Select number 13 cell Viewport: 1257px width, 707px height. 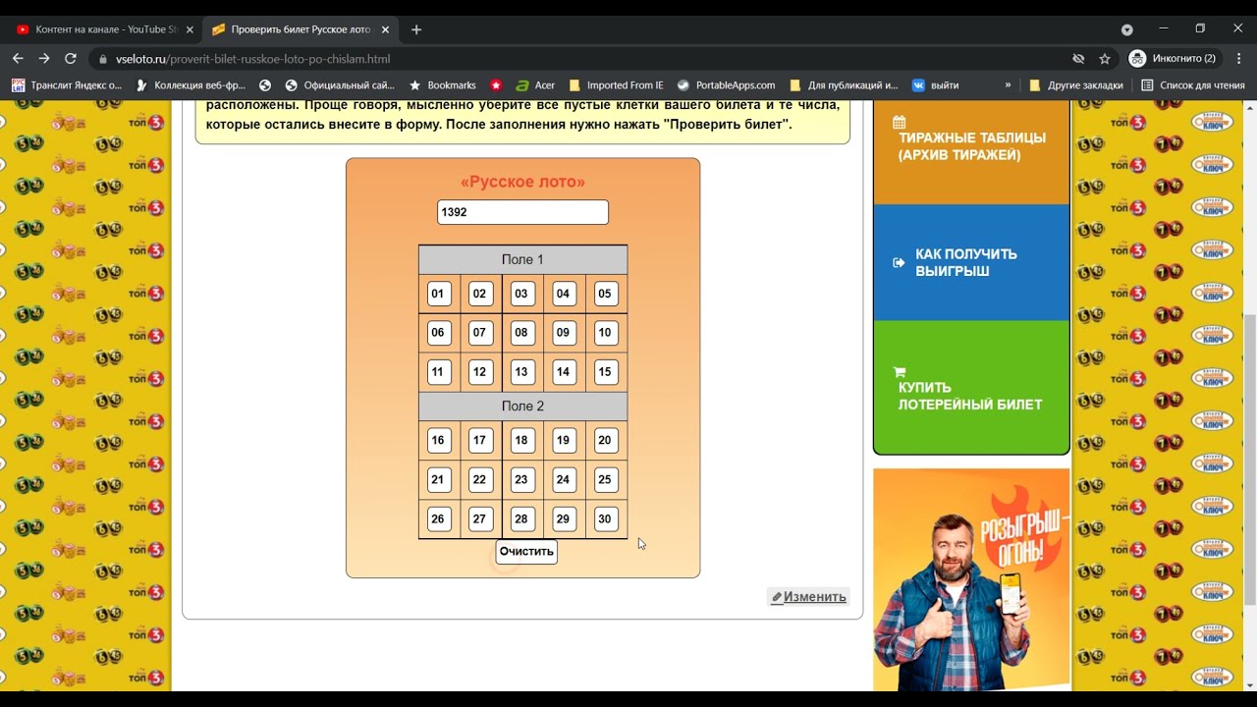[x=521, y=372]
